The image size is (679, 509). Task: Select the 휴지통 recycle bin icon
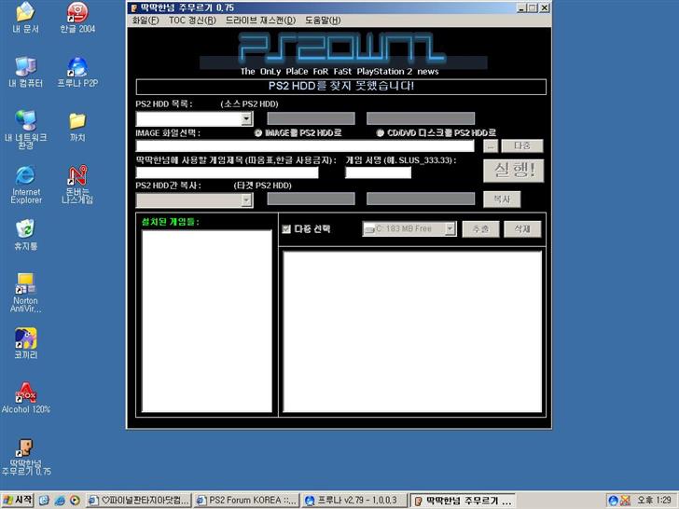25,235
